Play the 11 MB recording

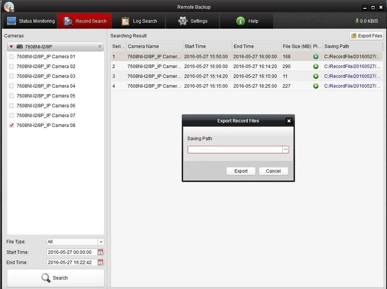(316, 76)
